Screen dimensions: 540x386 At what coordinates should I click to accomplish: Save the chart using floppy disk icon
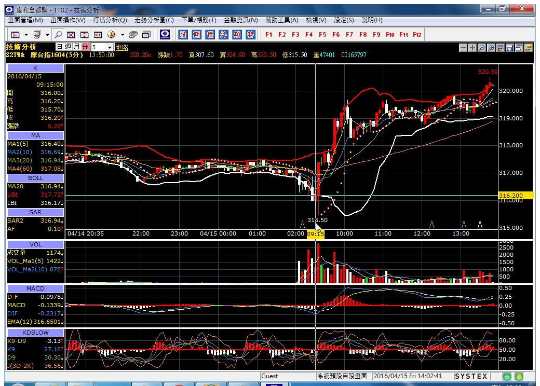pyautogui.click(x=510, y=48)
